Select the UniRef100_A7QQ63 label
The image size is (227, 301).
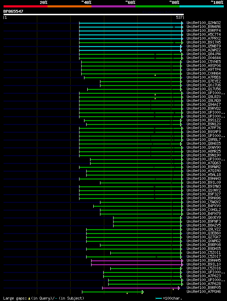tap(204, 163)
